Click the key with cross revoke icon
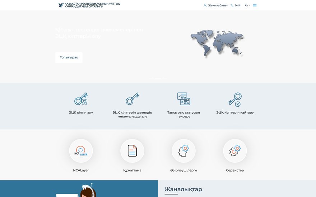Viewport: 316px width, 197px height. click(235, 100)
